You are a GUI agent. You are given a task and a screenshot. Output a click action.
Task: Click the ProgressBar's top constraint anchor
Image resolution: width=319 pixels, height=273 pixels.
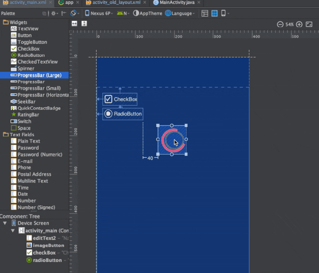pos(172,126)
